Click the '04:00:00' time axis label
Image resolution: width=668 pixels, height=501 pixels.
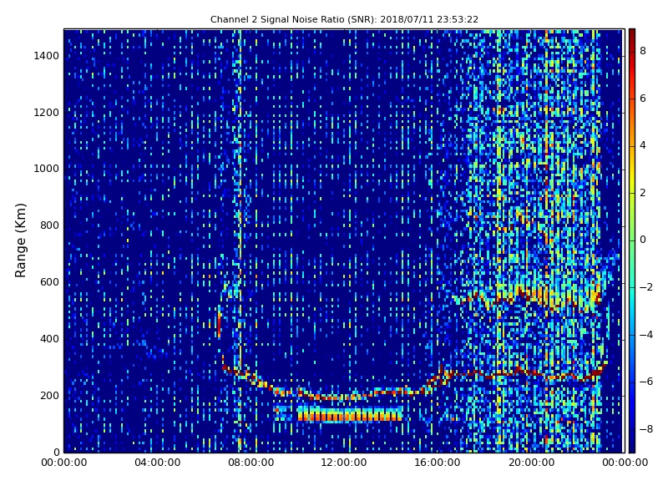157,463
